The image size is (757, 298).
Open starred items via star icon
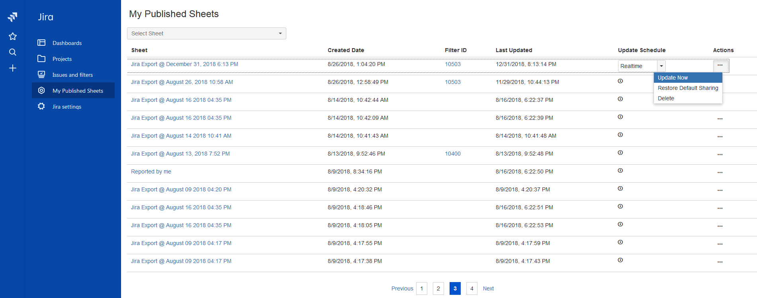13,37
